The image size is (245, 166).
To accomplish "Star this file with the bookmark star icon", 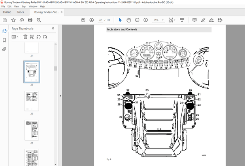I will pos(13,20).
